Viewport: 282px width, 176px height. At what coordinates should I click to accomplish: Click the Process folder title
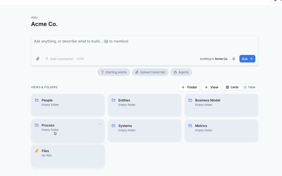(48, 125)
